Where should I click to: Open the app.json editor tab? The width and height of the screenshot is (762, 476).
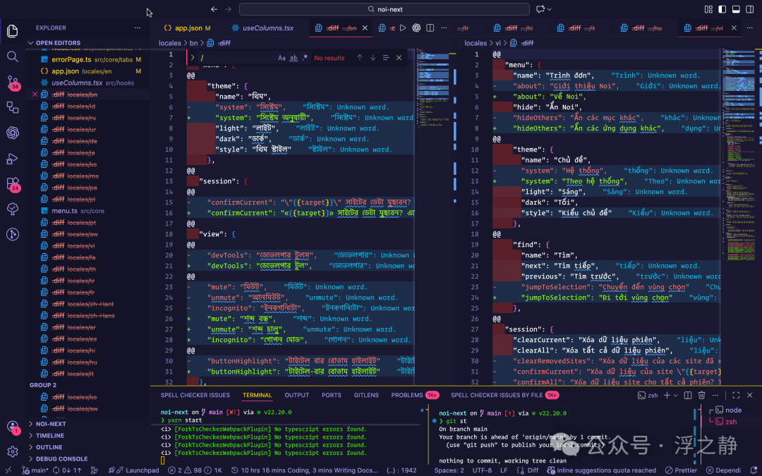[x=188, y=28]
